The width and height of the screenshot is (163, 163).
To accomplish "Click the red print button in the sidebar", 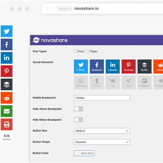I will pos(7,125).
